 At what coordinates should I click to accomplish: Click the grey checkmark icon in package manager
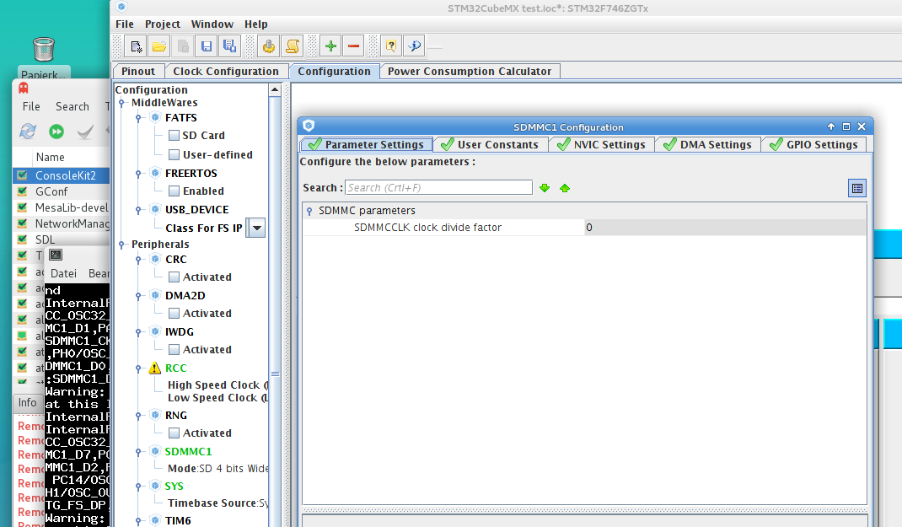click(x=85, y=132)
